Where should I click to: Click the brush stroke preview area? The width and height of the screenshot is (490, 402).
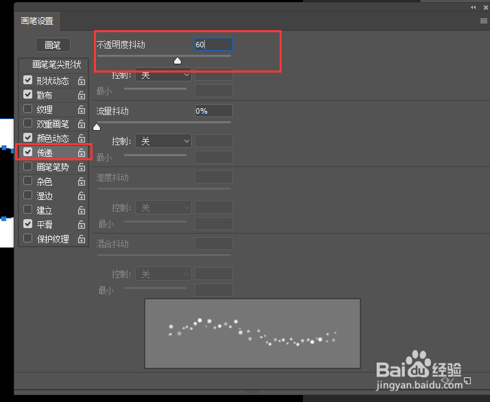[x=252, y=334]
